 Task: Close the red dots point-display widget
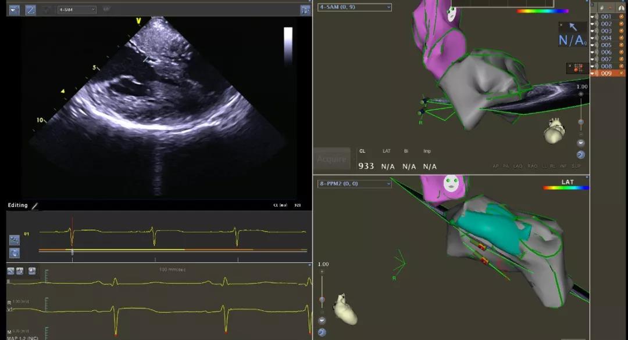[x=570, y=66]
